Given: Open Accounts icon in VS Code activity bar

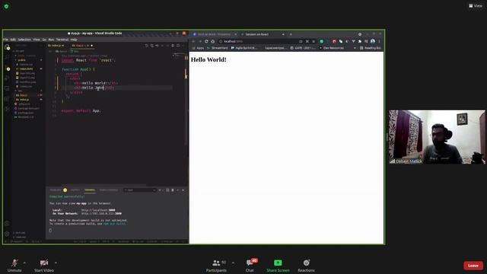Looking at the screenshot, I should pyautogui.click(x=7, y=224).
